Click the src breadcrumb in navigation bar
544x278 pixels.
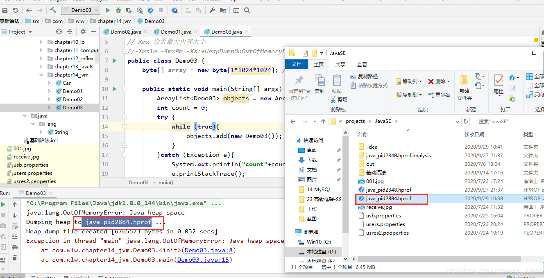pos(33,21)
